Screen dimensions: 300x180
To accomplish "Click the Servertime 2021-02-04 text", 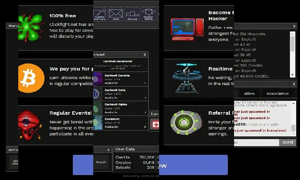I will pyautogui.click(x=141, y=176).
